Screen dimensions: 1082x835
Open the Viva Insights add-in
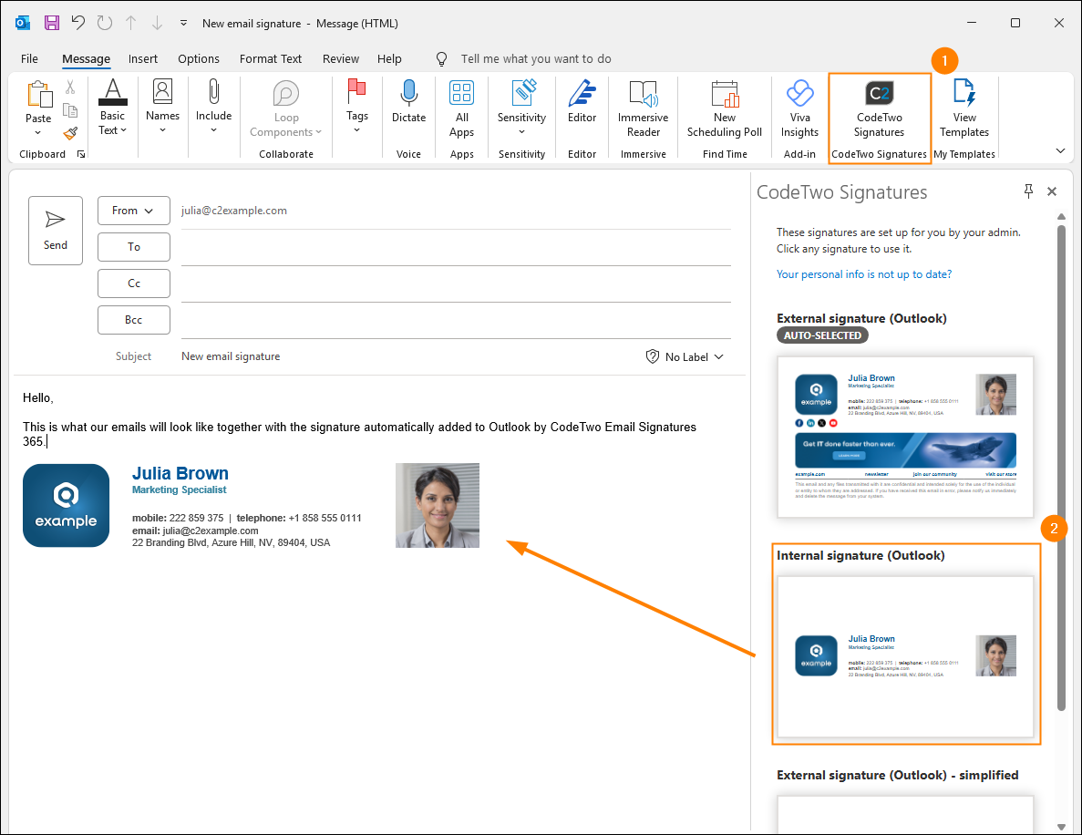[799, 108]
